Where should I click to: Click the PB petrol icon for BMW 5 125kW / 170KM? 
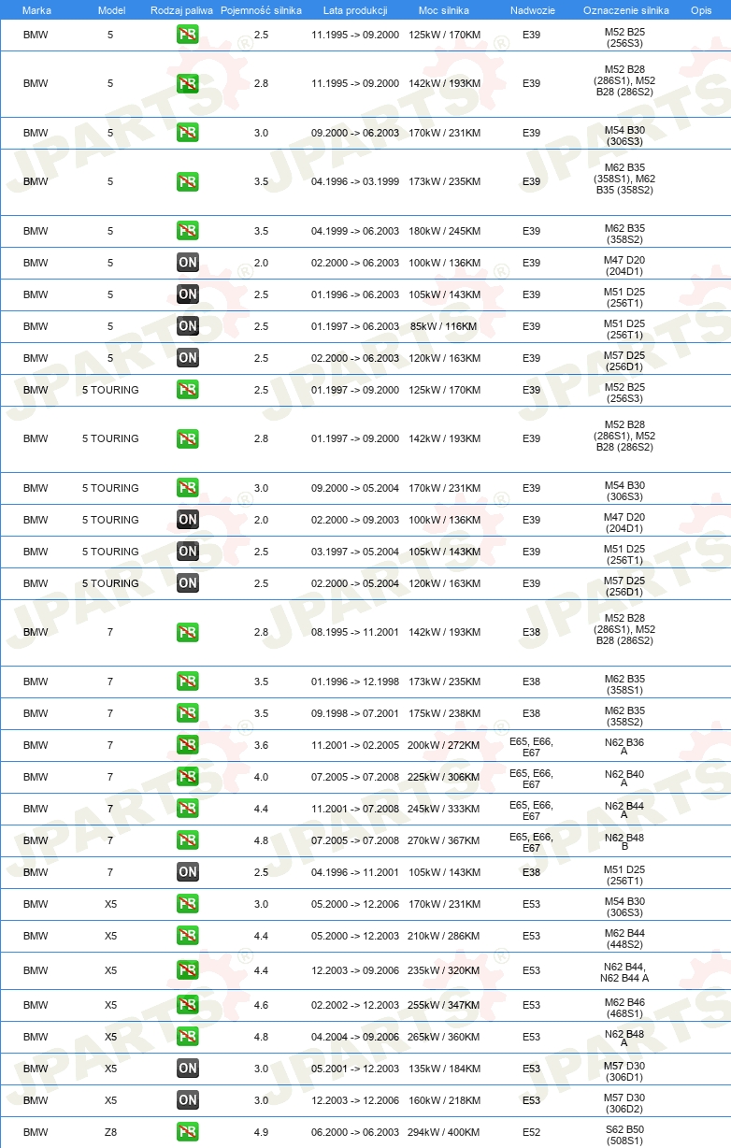pyautogui.click(x=188, y=35)
